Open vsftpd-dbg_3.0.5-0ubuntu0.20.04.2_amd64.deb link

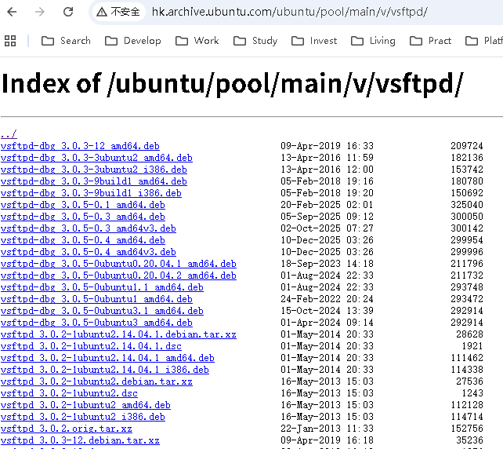(x=118, y=276)
